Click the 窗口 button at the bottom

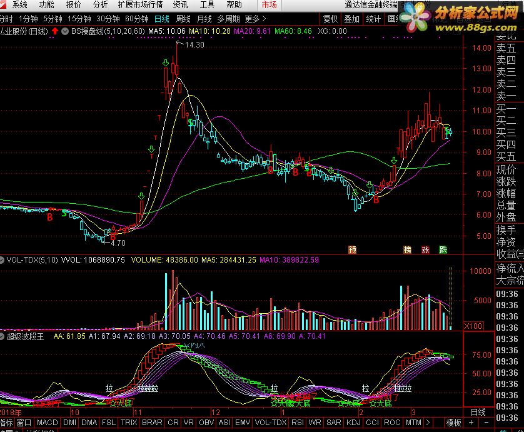click(x=24, y=423)
